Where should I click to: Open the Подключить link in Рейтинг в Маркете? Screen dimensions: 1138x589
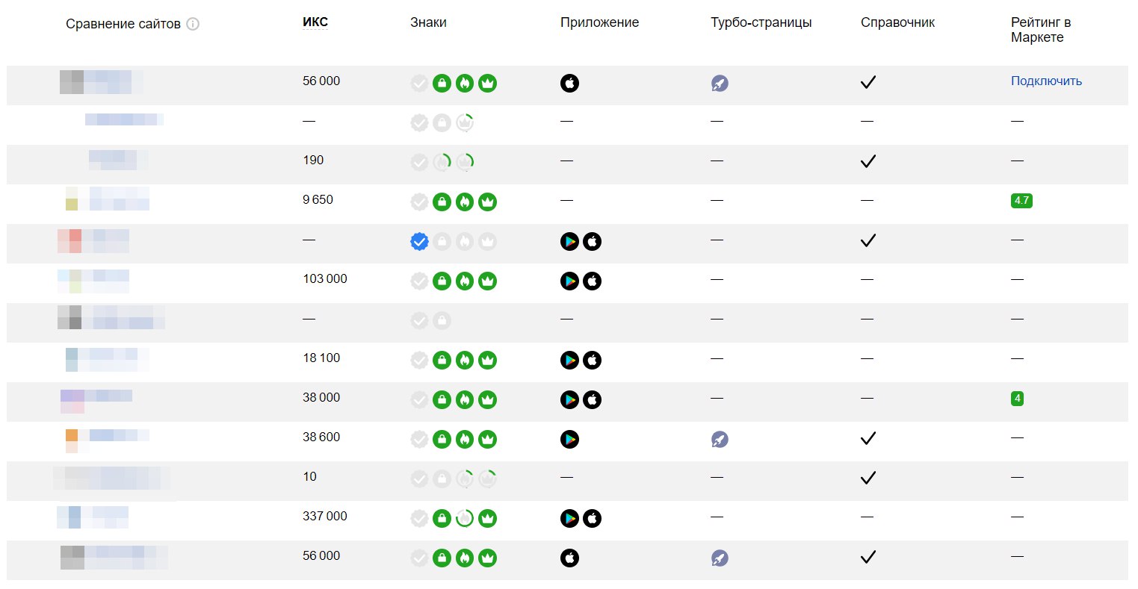(x=1046, y=81)
